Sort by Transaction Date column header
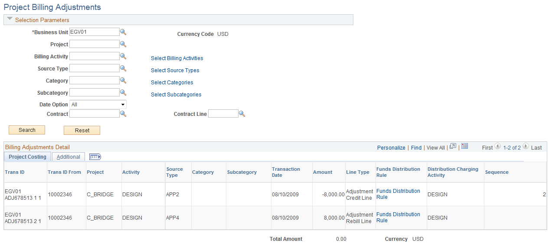 click(x=286, y=172)
